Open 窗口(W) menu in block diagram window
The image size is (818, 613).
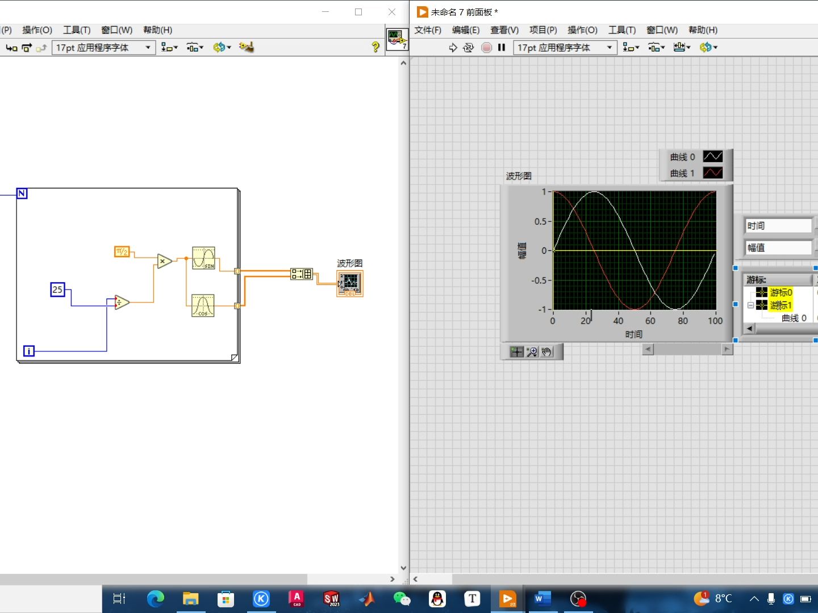point(117,30)
